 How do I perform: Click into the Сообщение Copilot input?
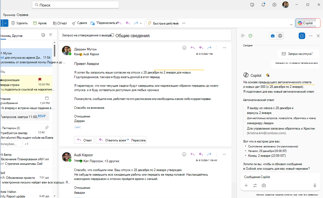280,177
